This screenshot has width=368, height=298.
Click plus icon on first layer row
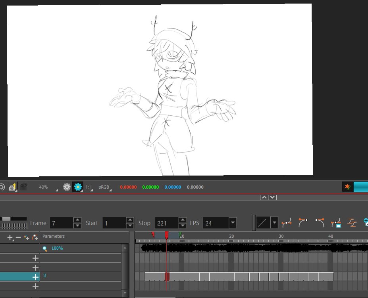(x=35, y=258)
